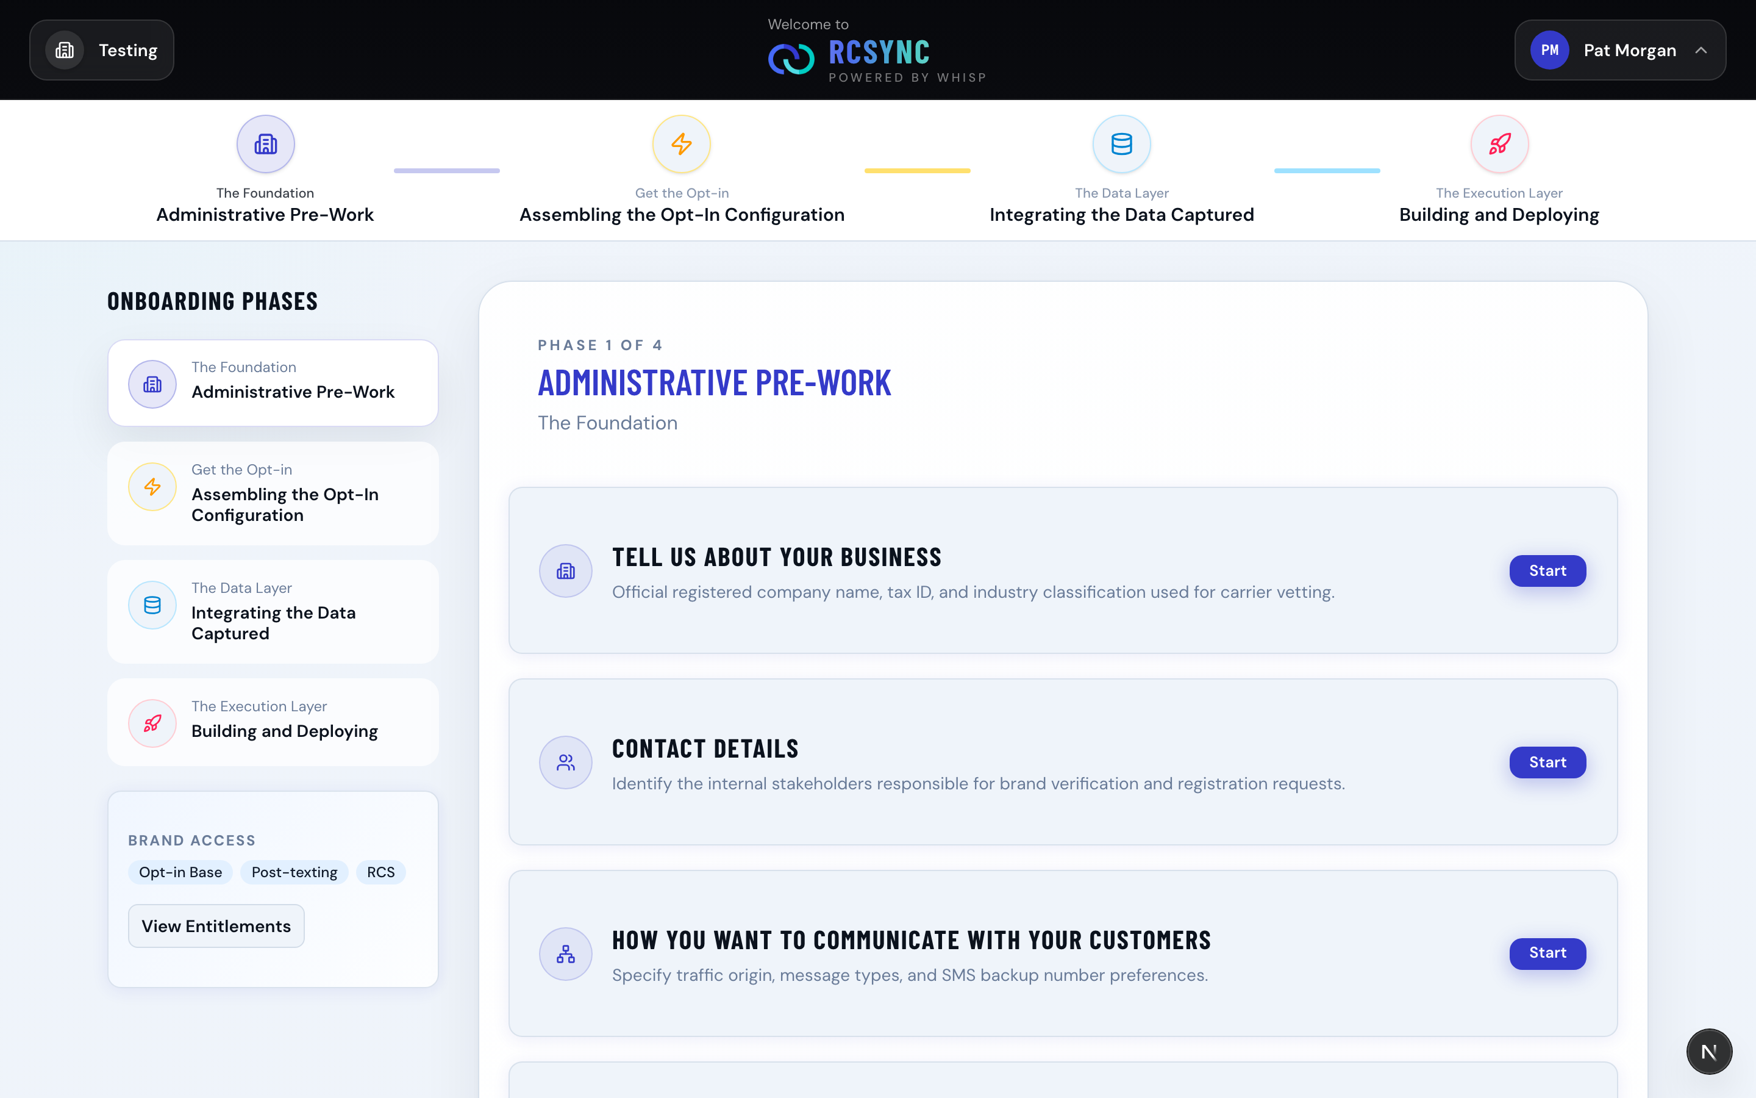1756x1098 pixels.
Task: Select Building and Deploying sidebar card
Action: click(273, 722)
